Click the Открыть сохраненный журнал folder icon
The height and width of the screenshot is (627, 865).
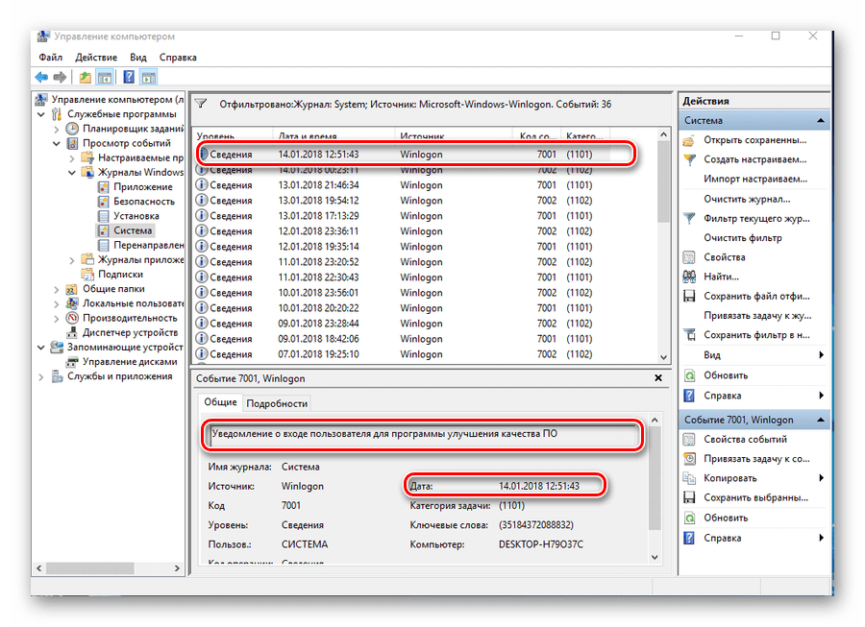coord(689,140)
